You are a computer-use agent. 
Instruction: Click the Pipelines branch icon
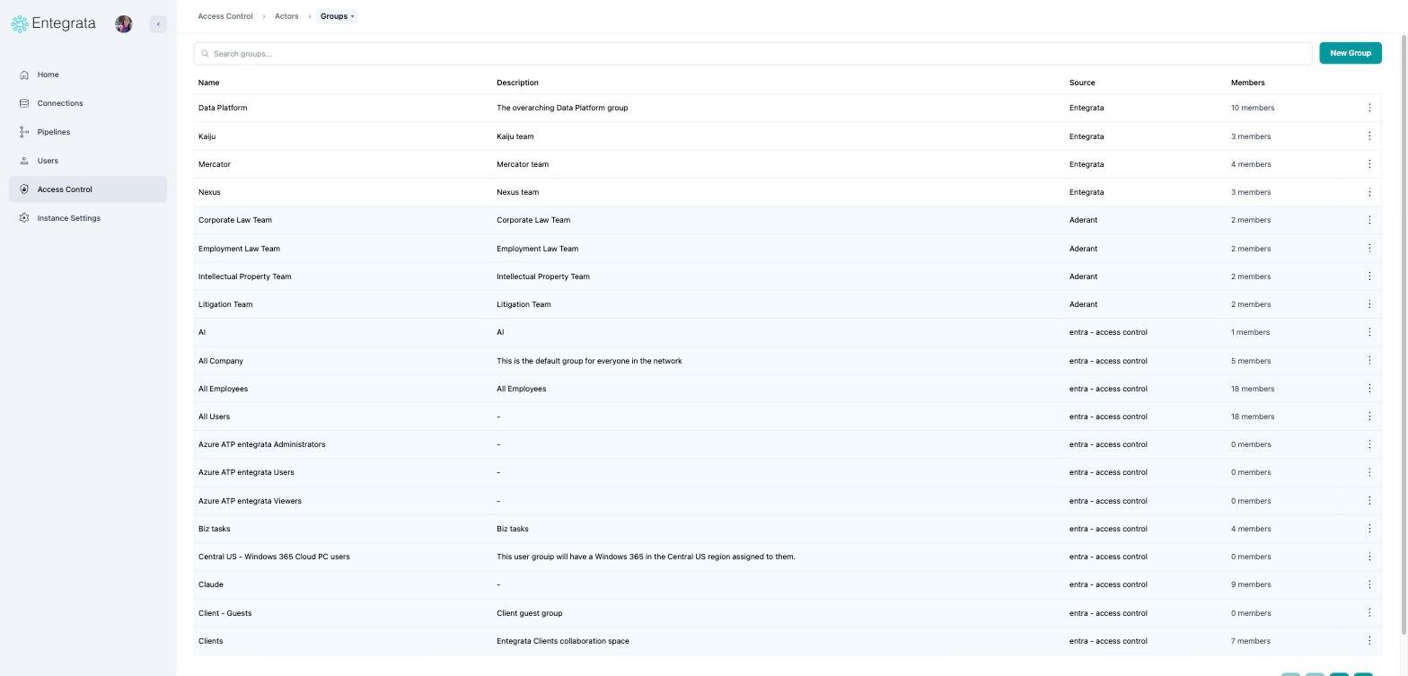[x=24, y=132]
